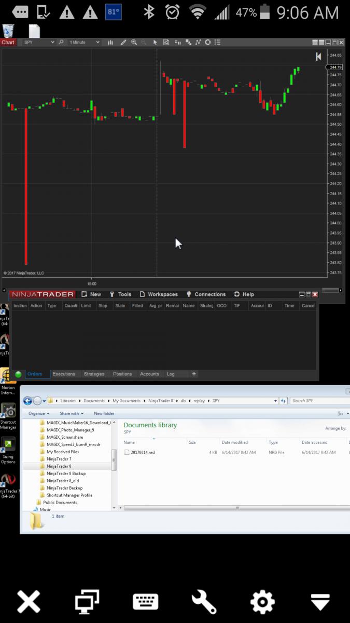The width and height of the screenshot is (350, 623).
Task: Open the chart bar type icon
Action: [110, 42]
